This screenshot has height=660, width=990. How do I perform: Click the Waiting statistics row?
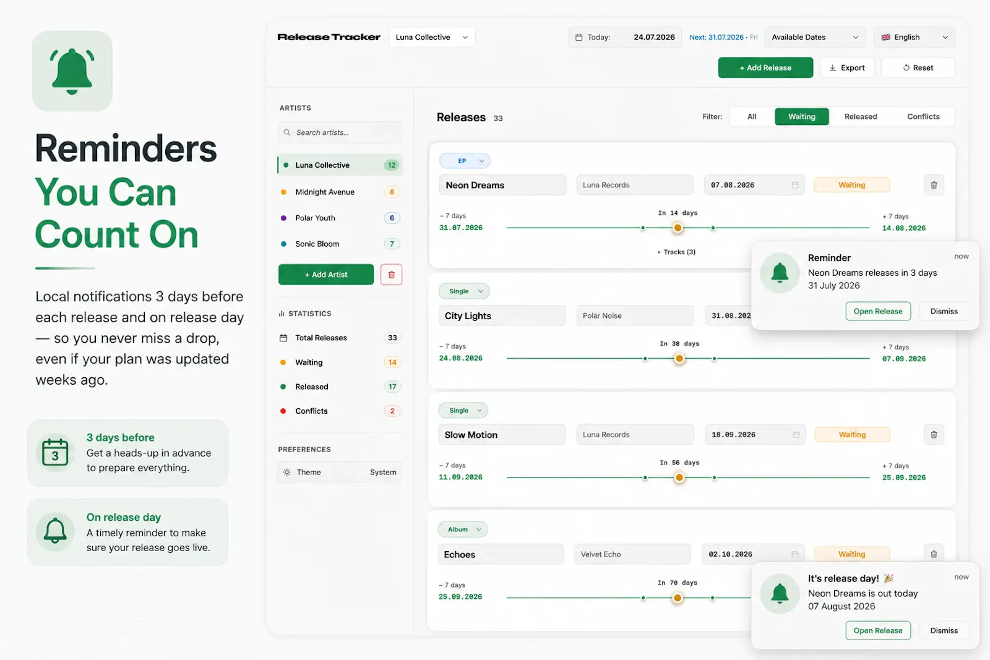(340, 362)
